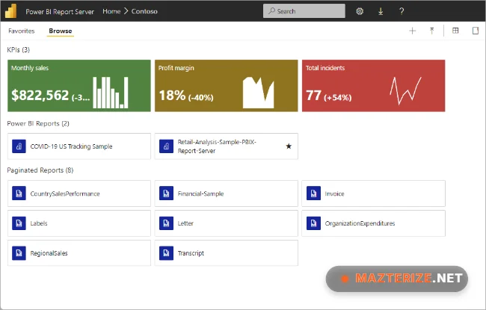Click the Manage folder page icon
486x310 pixels.
476,31
